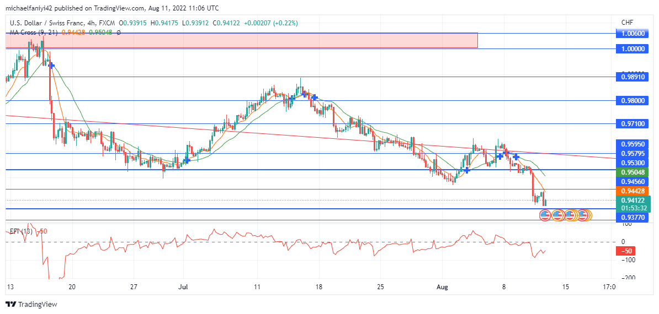The height and width of the screenshot is (314, 659).
Task: Select the 0.97100 price level label
Action: pos(633,124)
